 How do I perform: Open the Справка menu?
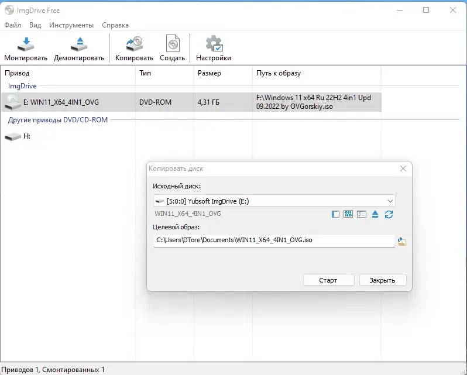click(x=115, y=25)
